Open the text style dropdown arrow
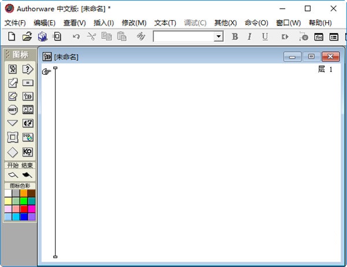 click(219, 36)
